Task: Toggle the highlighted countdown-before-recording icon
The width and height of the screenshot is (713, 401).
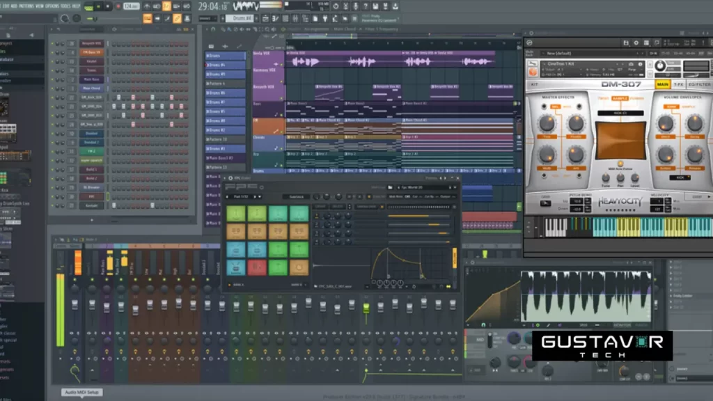Action: pyautogui.click(x=166, y=6)
